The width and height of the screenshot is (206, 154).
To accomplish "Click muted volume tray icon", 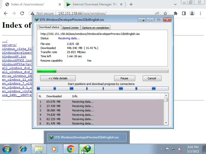I will point(180,149).
